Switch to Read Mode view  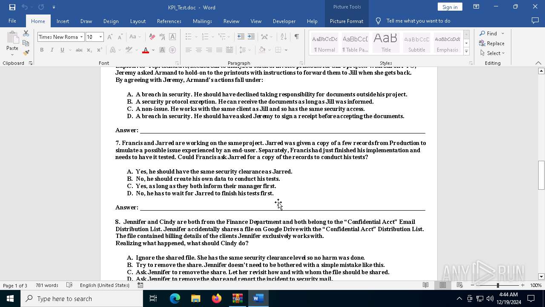point(425,285)
